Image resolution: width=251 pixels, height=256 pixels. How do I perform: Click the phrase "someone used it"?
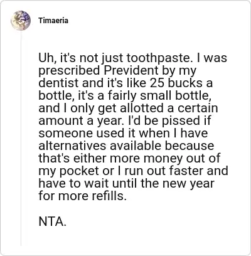coord(87,133)
